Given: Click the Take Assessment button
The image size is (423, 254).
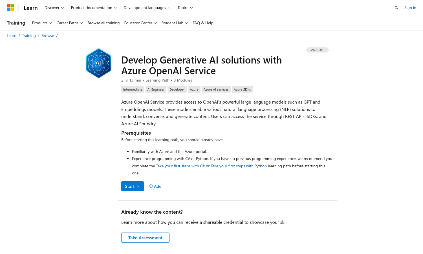Looking at the screenshot, I should point(145,238).
